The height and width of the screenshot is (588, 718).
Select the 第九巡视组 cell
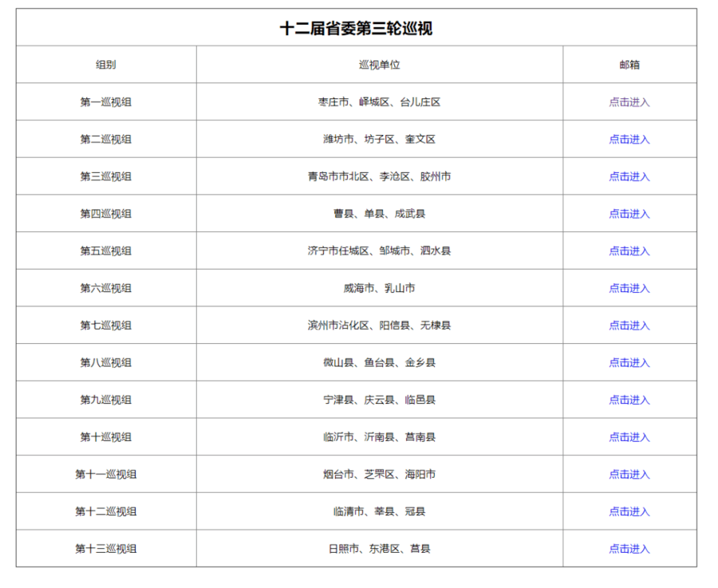point(106,400)
